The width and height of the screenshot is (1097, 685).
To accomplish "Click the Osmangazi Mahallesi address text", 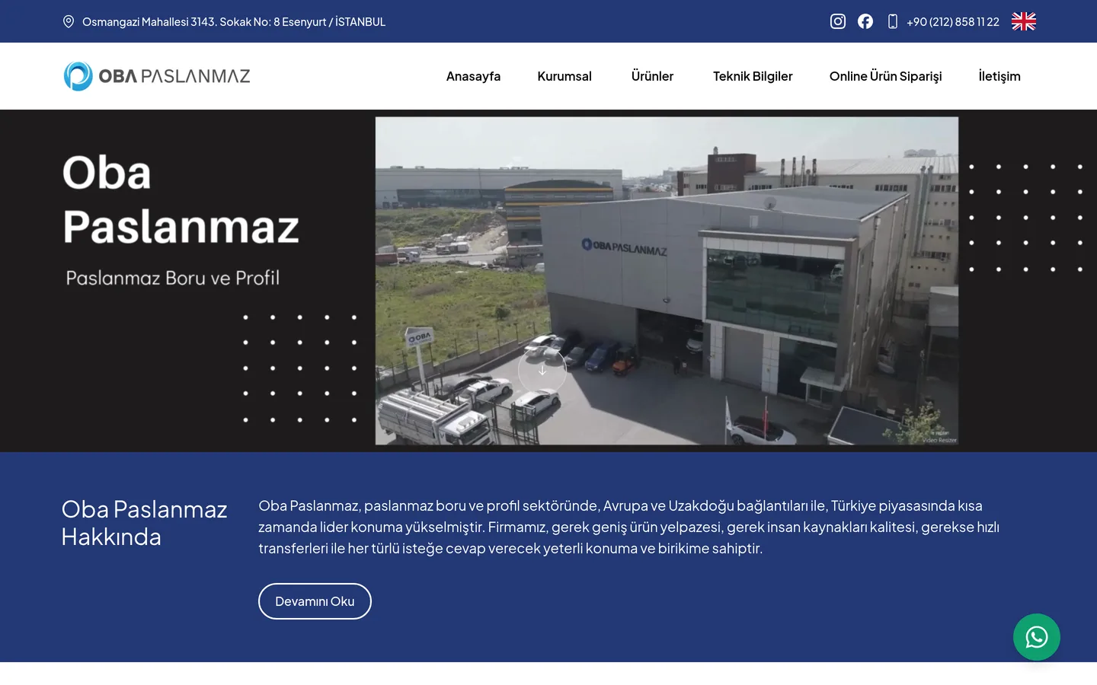I will click(x=234, y=22).
